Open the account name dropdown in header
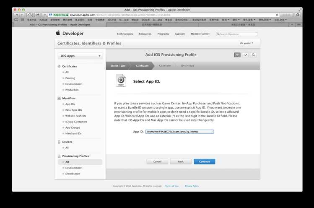 [x=247, y=43]
